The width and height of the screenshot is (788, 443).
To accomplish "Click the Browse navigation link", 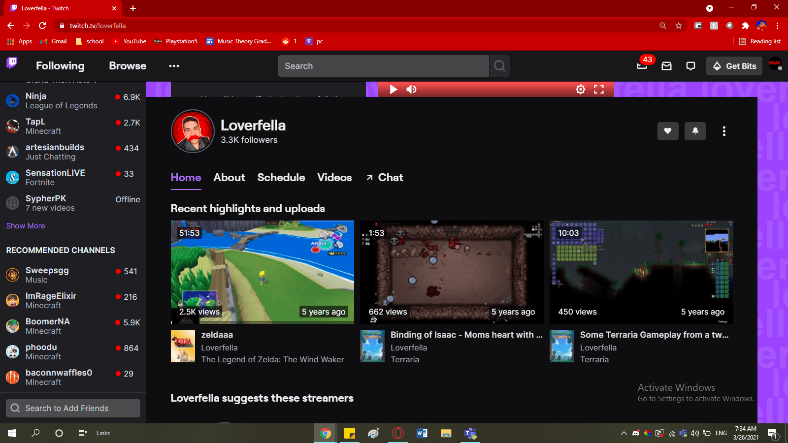I will (x=127, y=65).
